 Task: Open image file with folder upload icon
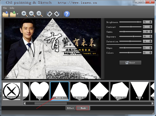click(x=5, y=14)
